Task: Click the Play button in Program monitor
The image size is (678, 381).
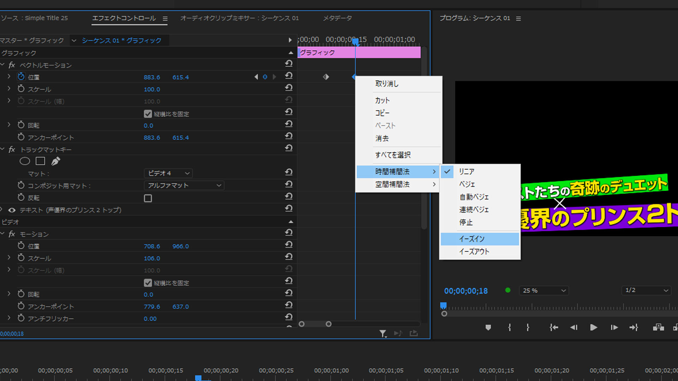Action: [594, 327]
